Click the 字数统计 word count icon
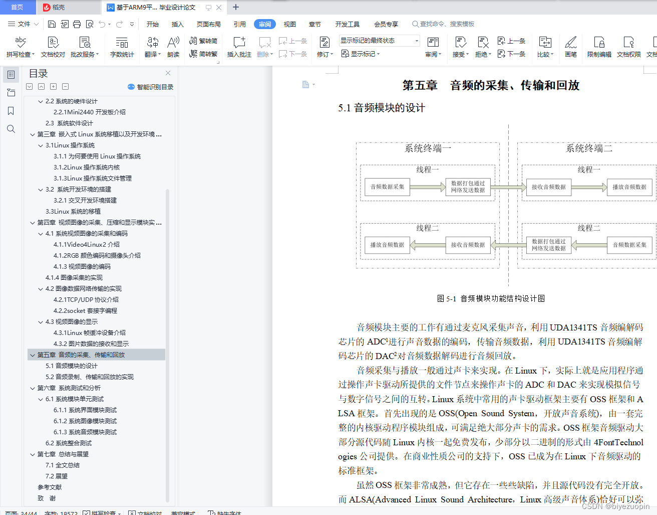This screenshot has width=657, height=515. [122, 47]
